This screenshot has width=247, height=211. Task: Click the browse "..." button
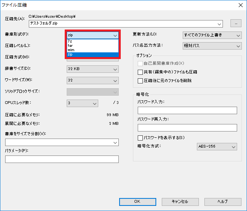click(236, 23)
